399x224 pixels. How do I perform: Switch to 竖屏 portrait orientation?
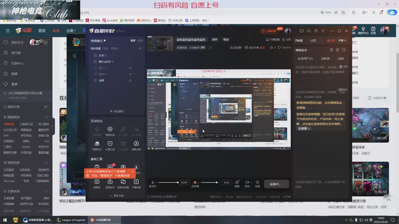click(140, 41)
